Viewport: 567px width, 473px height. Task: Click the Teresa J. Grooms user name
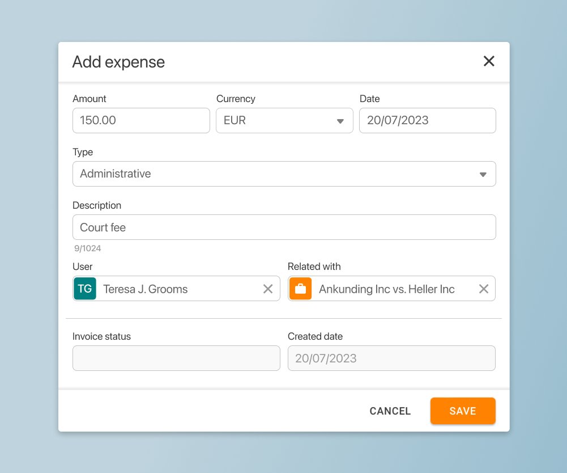pos(146,289)
